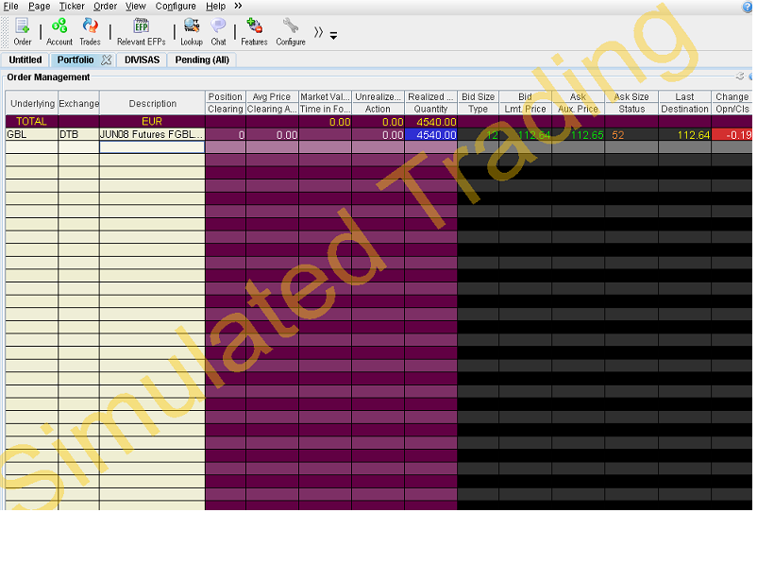Screen dimensions: 774x581
Task: Click the Lmt. Price sub-header
Action: point(525,109)
